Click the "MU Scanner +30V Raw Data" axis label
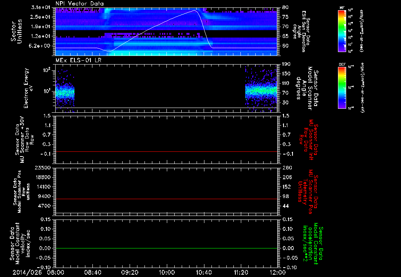This screenshot has width=401, height=277. pyautogui.click(x=24, y=140)
